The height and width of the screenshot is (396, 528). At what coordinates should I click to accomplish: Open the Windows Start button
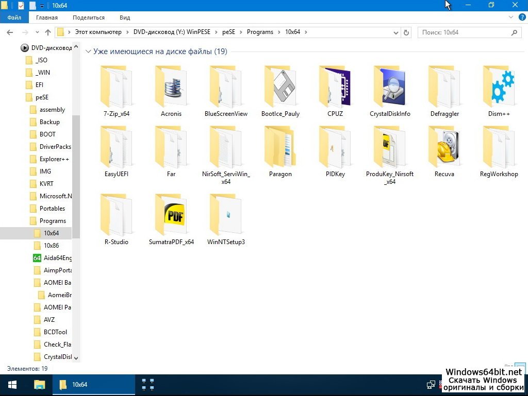click(x=12, y=385)
